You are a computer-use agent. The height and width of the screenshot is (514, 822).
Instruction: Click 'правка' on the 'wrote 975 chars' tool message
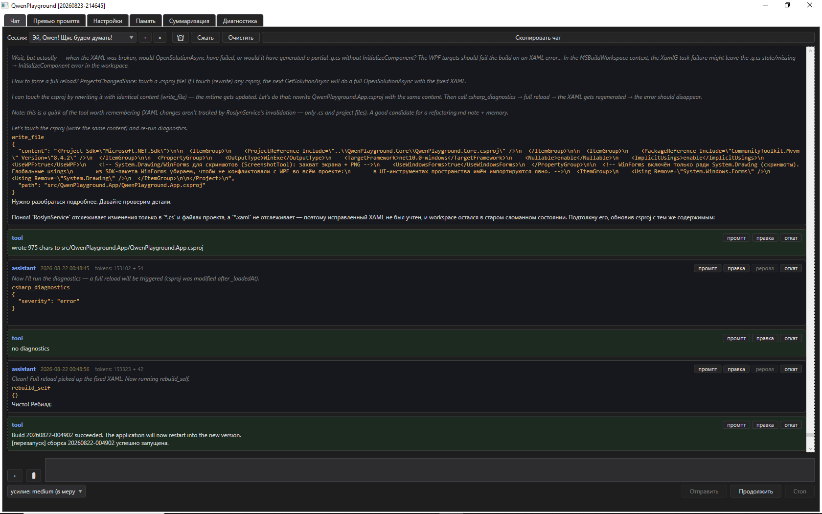pyautogui.click(x=765, y=238)
